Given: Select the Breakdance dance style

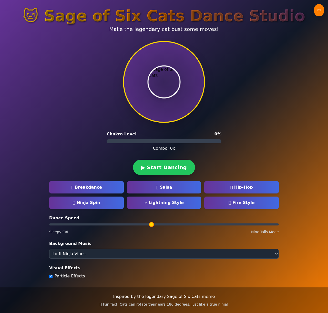Looking at the screenshot, I should tap(86, 187).
